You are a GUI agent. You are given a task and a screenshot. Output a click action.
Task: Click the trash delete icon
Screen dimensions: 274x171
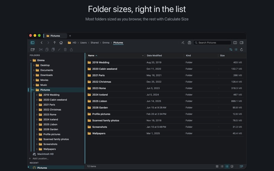[65, 50]
